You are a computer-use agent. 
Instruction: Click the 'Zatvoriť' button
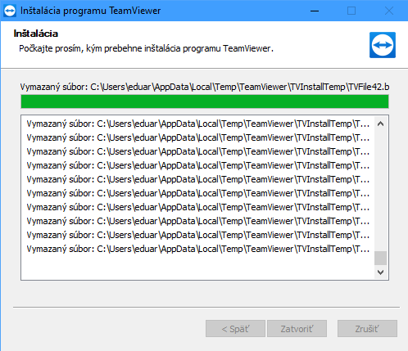click(297, 329)
